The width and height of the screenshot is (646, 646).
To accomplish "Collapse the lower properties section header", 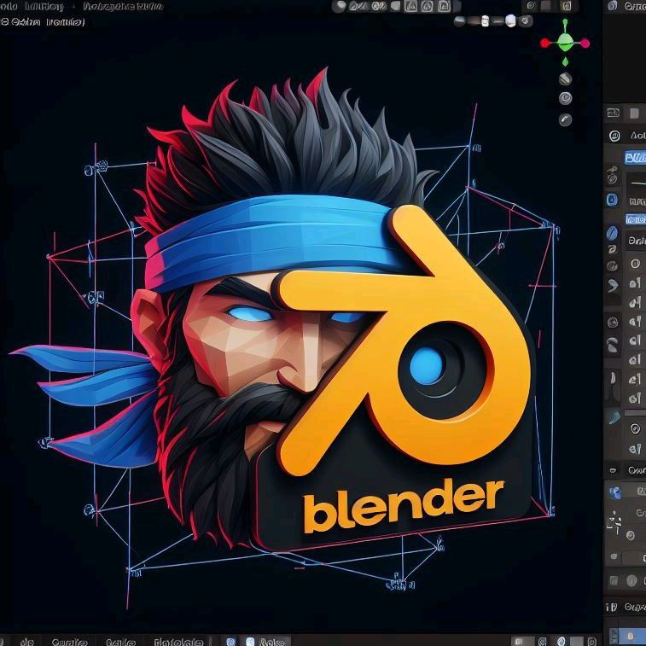I will click(x=613, y=470).
